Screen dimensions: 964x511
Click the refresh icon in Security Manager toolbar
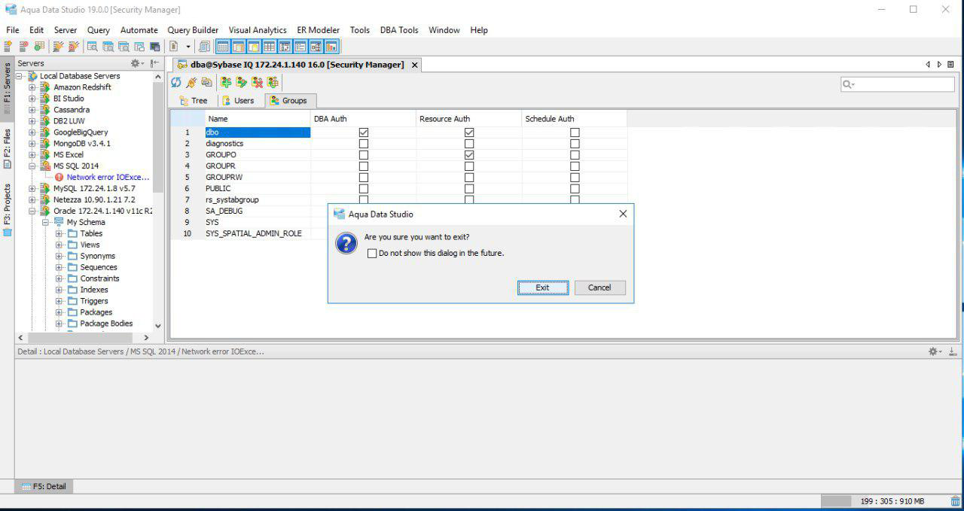point(176,82)
